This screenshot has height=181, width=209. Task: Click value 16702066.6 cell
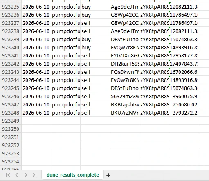tap(183, 72)
